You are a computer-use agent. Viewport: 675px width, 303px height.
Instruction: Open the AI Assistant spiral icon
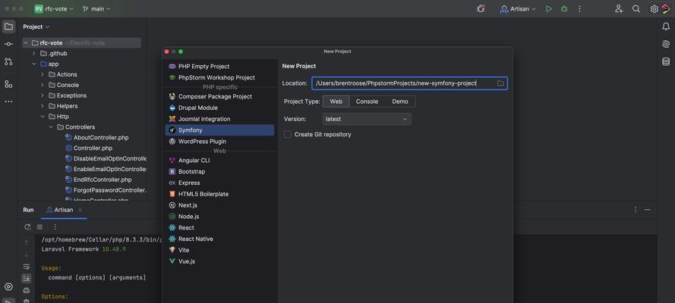(x=666, y=44)
